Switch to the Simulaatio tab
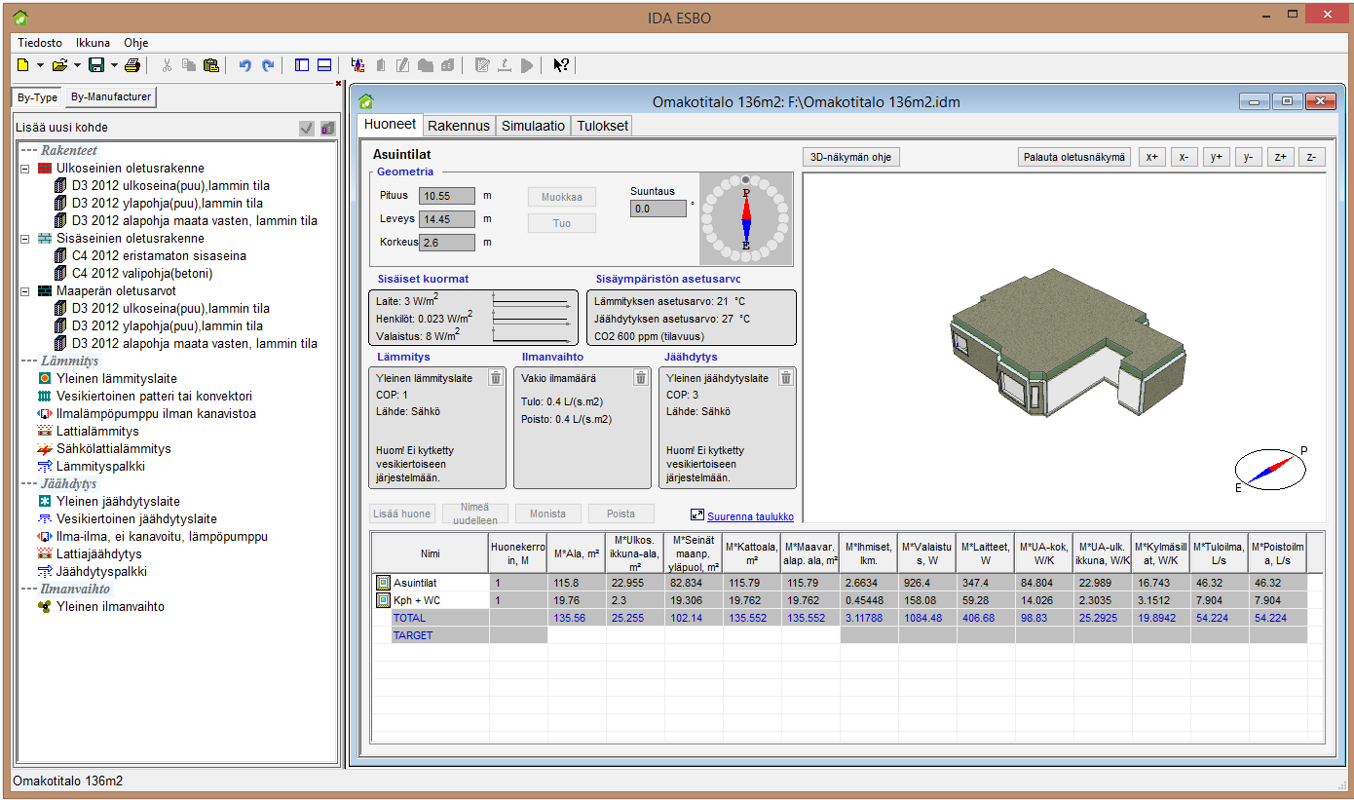This screenshot has width=1354, height=800. [x=533, y=126]
